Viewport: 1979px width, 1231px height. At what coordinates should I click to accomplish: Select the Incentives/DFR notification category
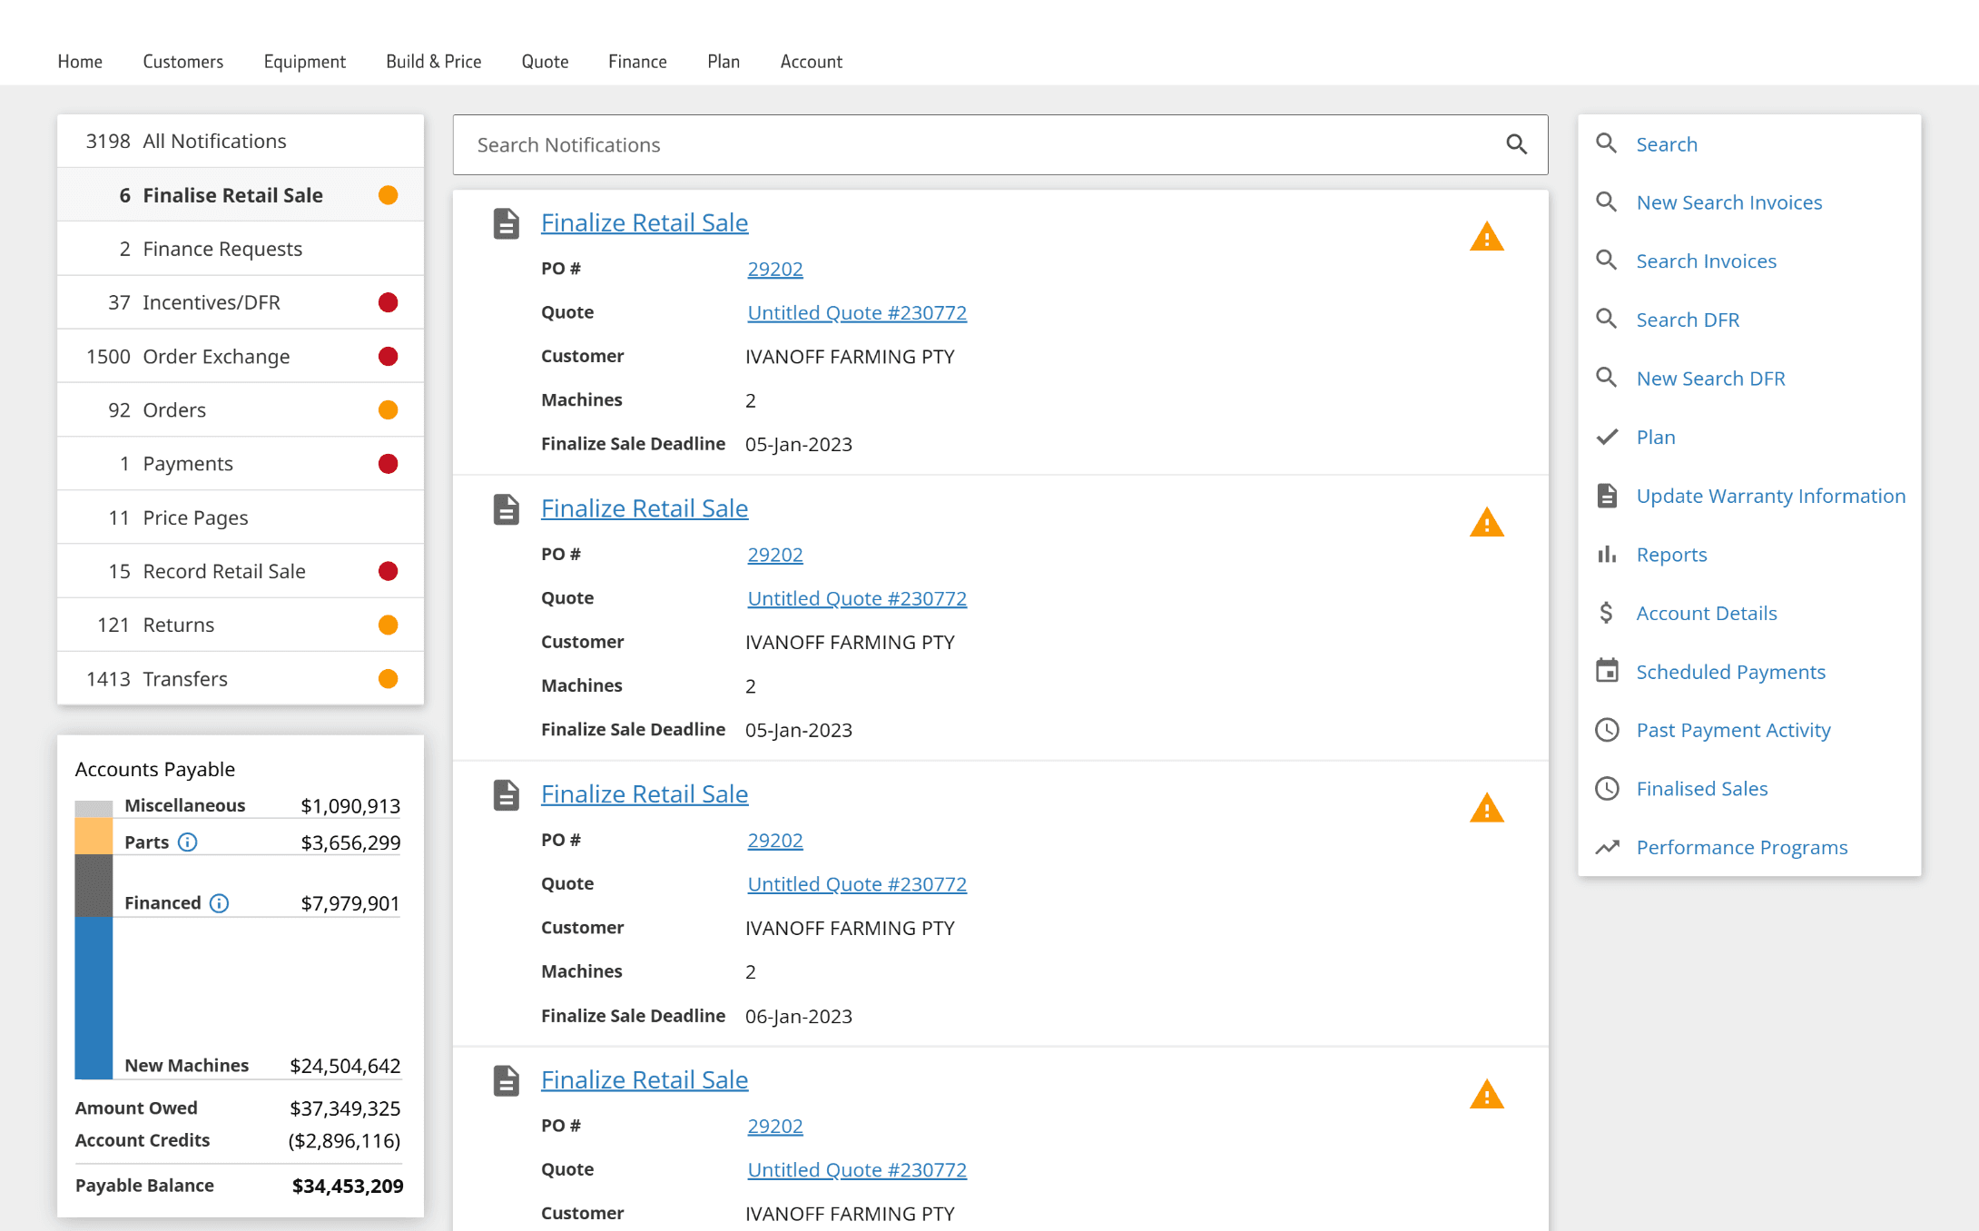tap(211, 302)
